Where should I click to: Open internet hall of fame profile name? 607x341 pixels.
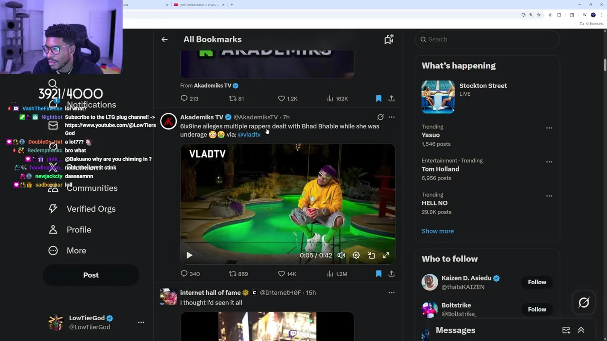pyautogui.click(x=211, y=293)
